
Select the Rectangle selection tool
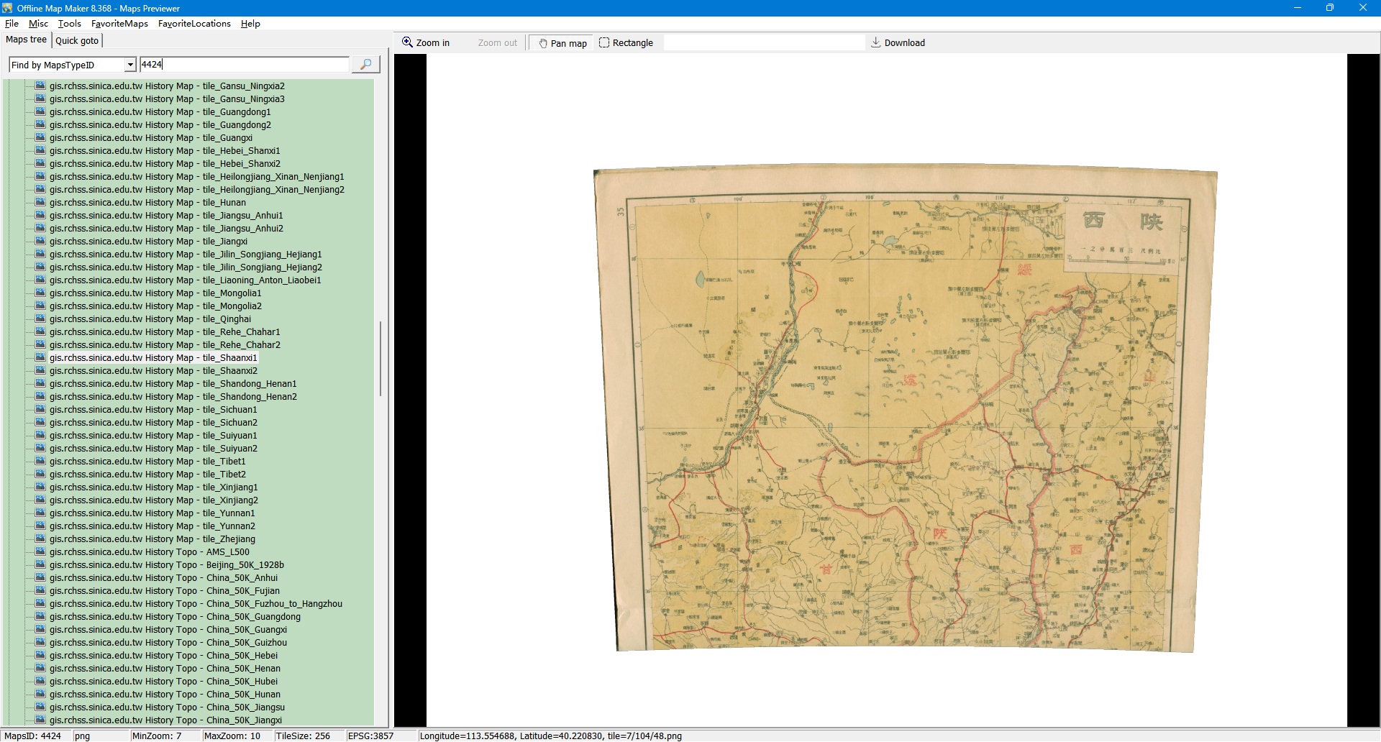click(x=625, y=43)
